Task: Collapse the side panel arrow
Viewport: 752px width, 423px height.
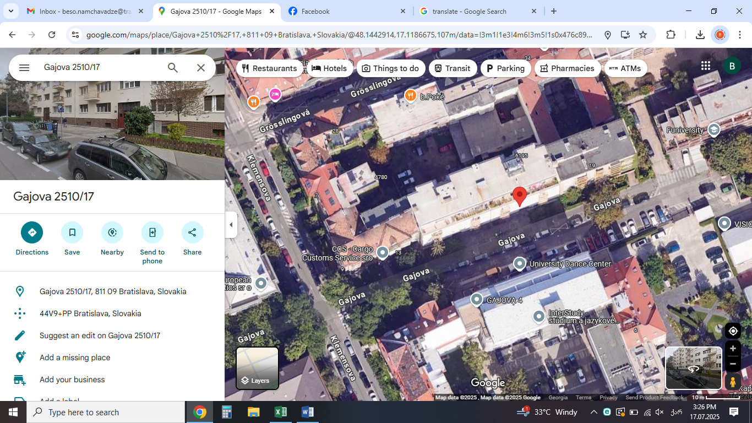Action: (231, 225)
